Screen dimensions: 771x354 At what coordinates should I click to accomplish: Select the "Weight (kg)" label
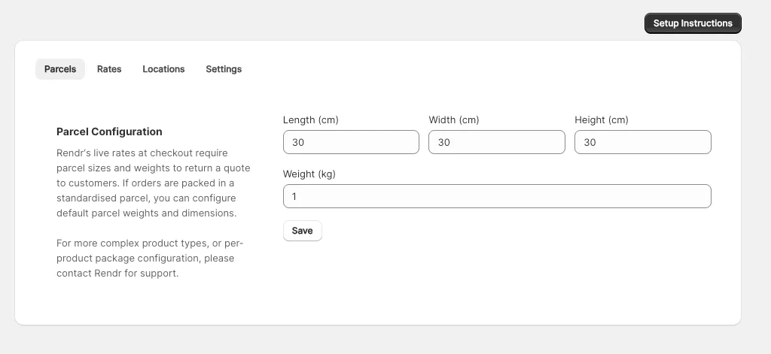309,174
